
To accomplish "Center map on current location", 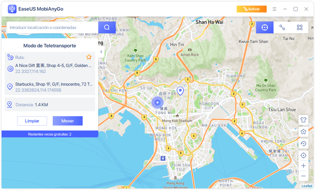I will (x=303, y=155).
